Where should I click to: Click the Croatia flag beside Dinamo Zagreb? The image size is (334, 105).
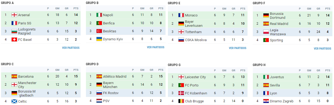tap(266, 101)
